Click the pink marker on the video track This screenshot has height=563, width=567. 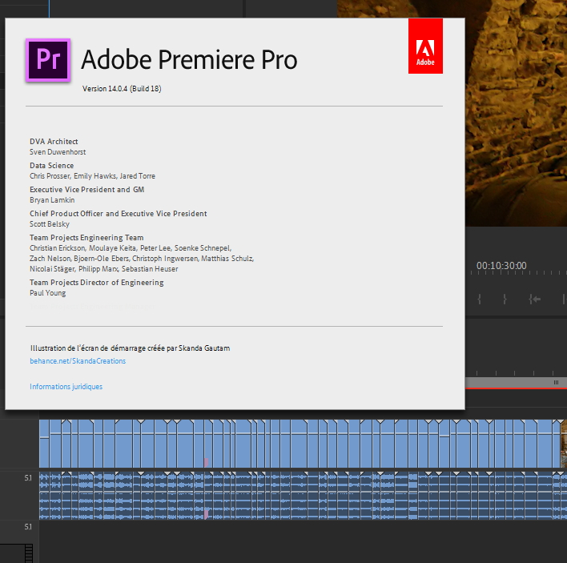click(206, 462)
